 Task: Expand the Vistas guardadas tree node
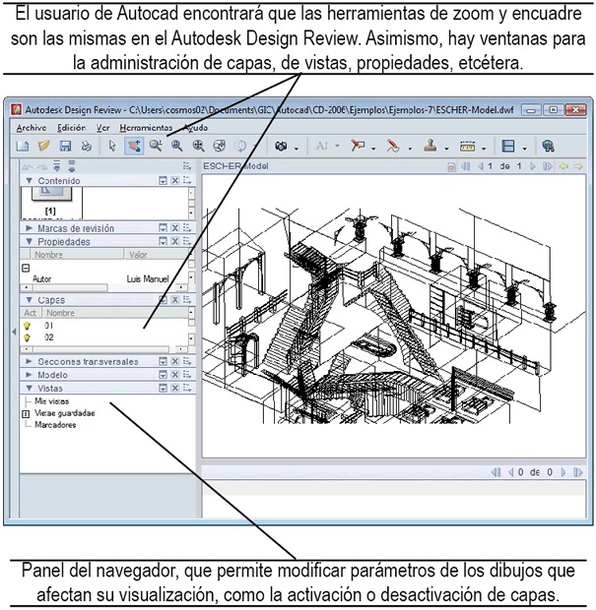tap(26, 414)
